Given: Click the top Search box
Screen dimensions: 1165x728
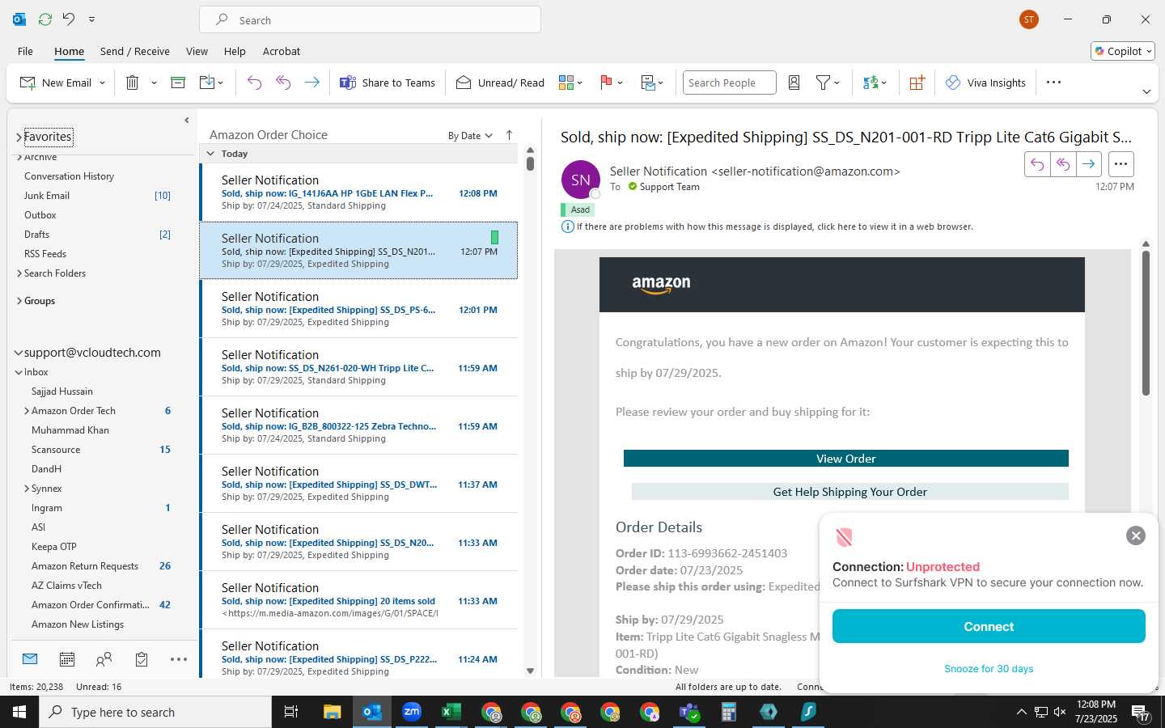Looking at the screenshot, I should pos(370,20).
